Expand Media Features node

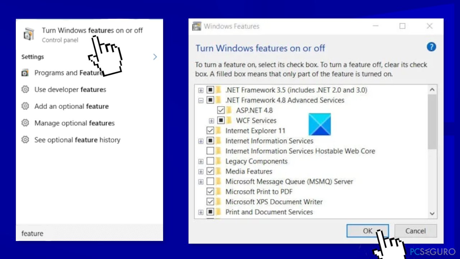pyautogui.click(x=201, y=172)
